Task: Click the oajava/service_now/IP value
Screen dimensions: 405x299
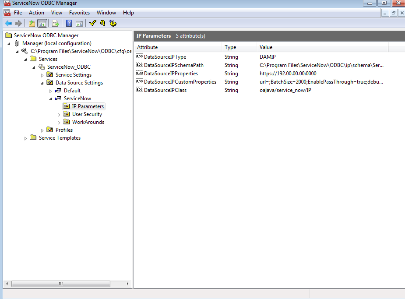Action: [285, 90]
